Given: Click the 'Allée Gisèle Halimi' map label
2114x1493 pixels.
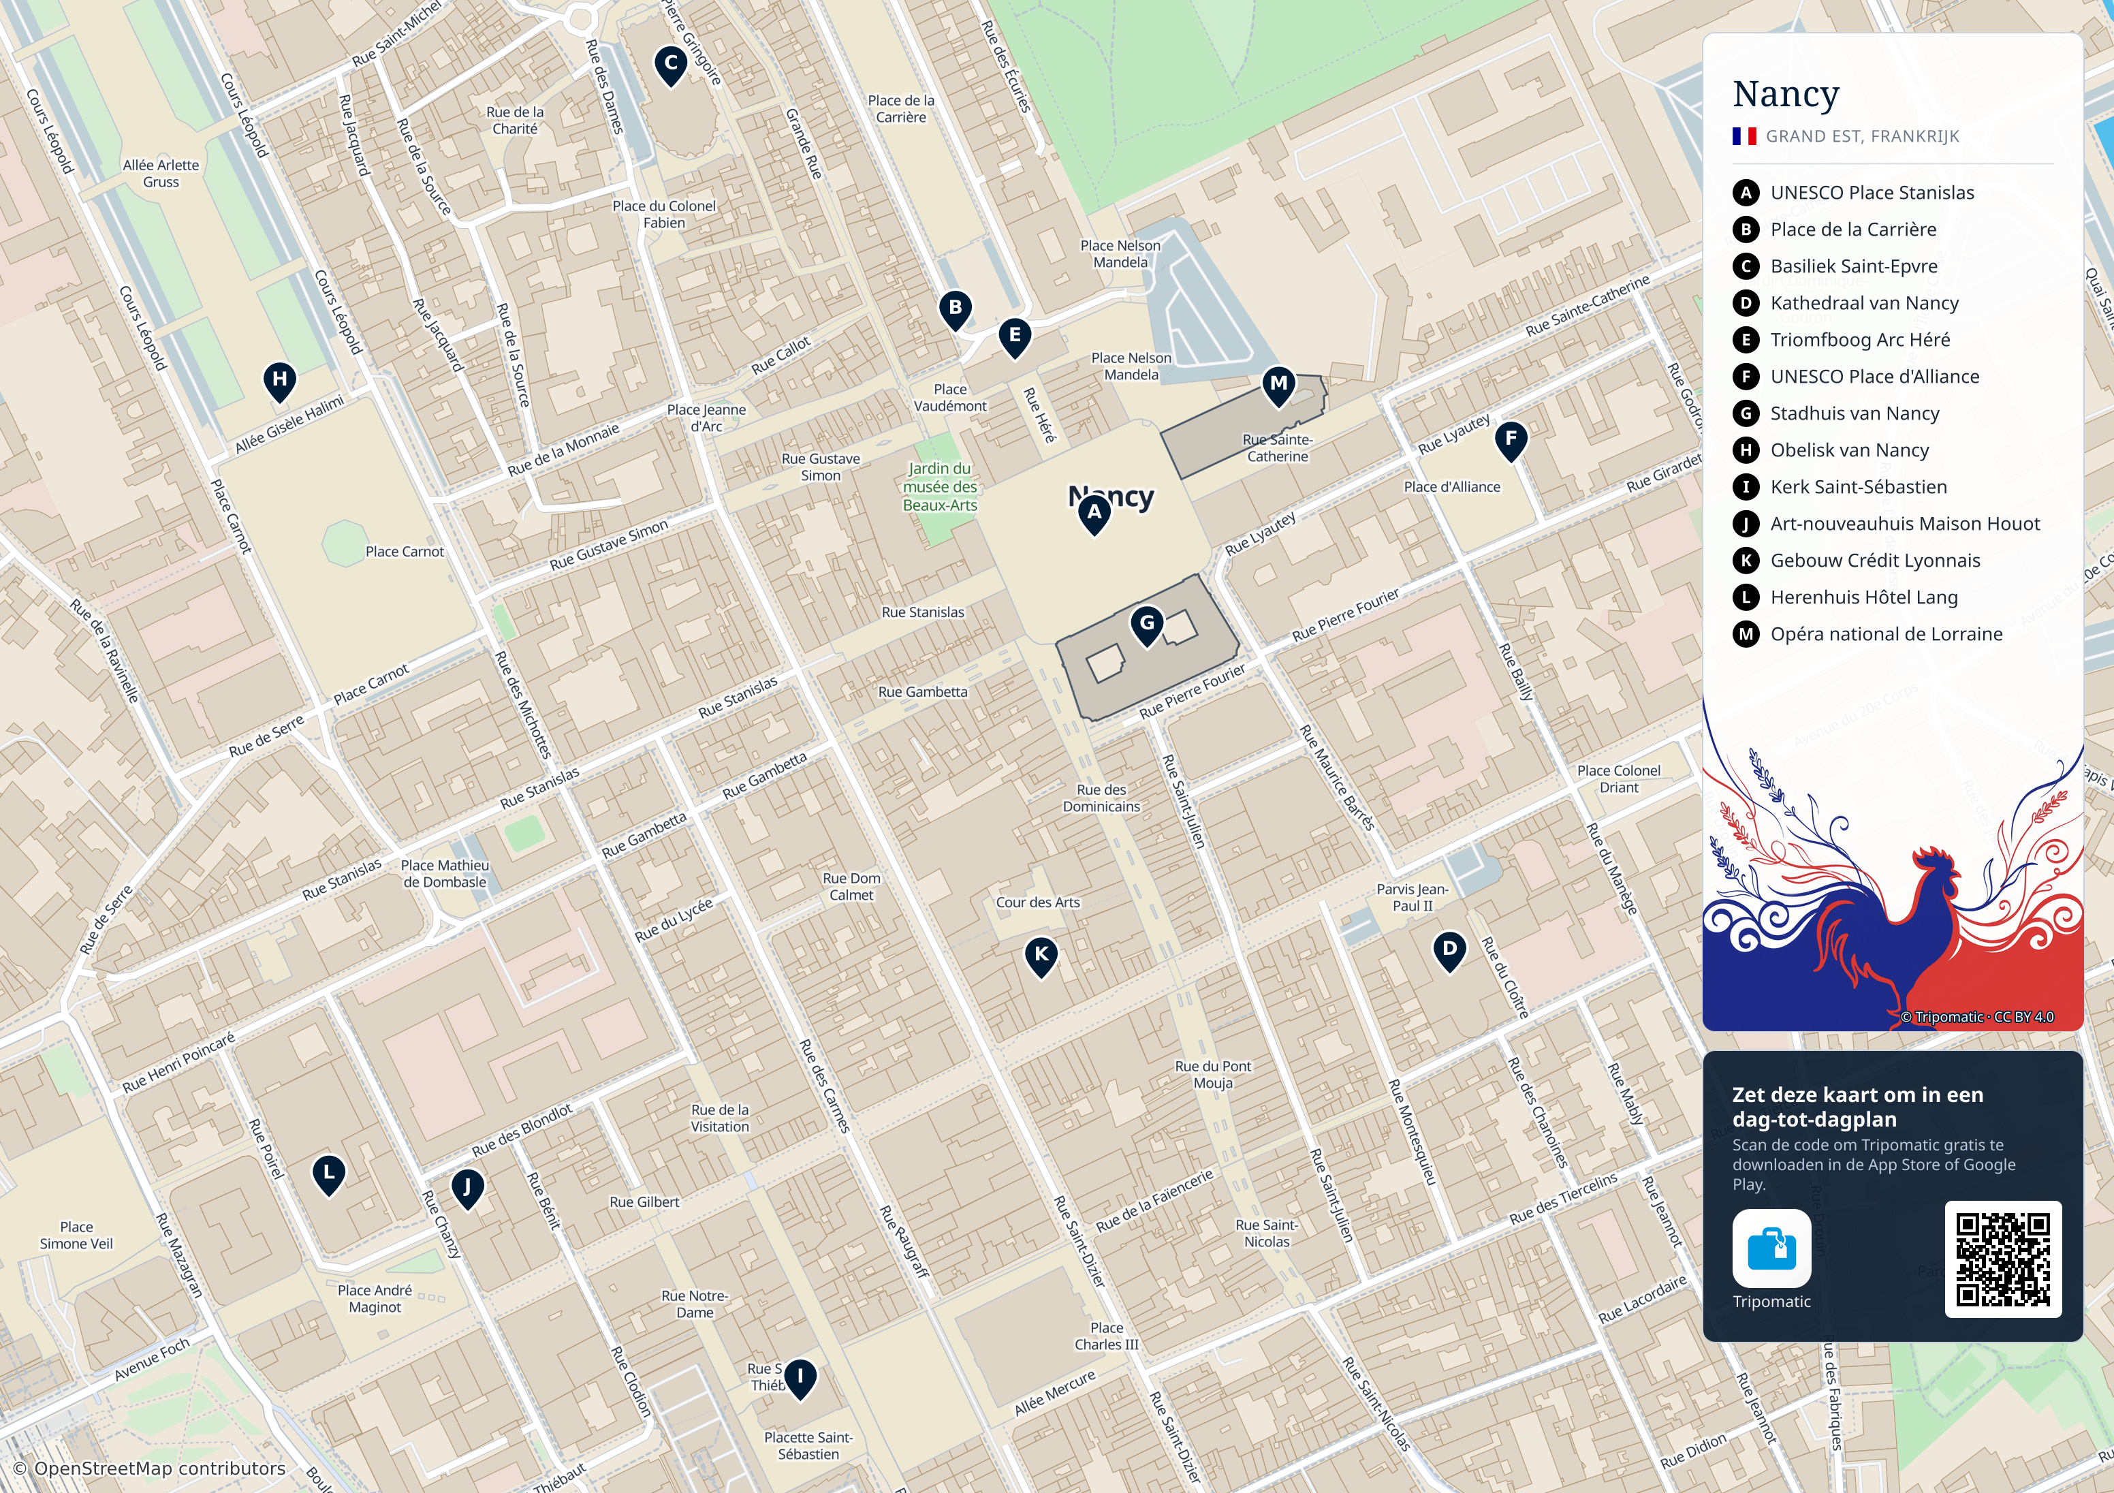Looking at the screenshot, I should point(289,424).
